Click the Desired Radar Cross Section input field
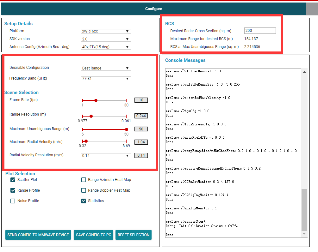The height and width of the screenshot is (252, 318). pos(260,30)
